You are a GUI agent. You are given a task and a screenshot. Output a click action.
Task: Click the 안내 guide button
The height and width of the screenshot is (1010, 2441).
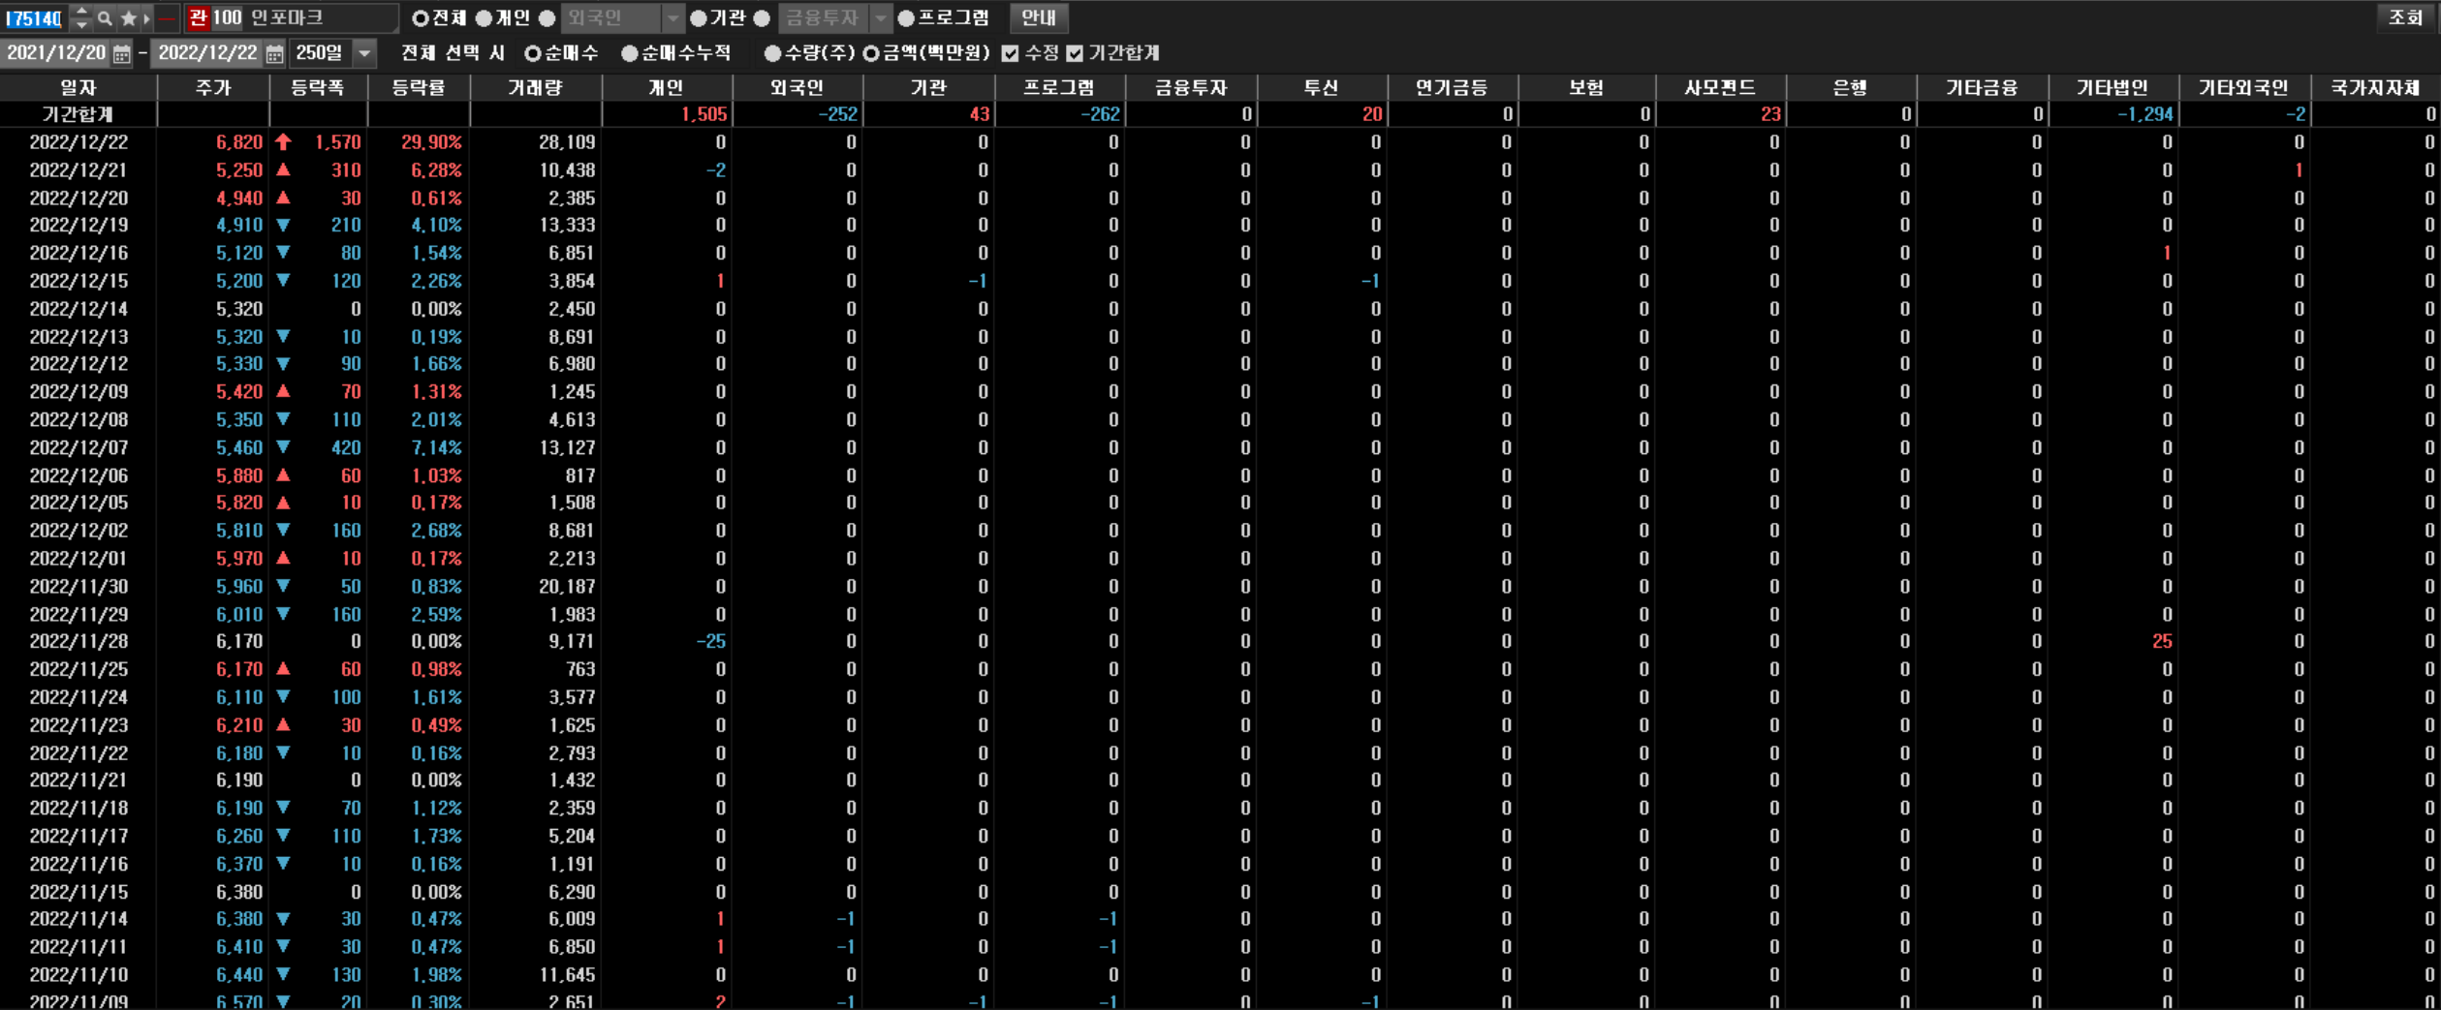(1038, 17)
